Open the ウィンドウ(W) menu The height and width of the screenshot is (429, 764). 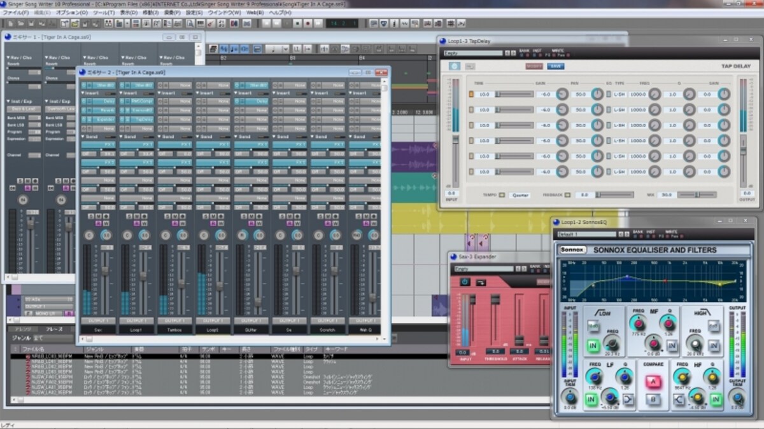225,13
